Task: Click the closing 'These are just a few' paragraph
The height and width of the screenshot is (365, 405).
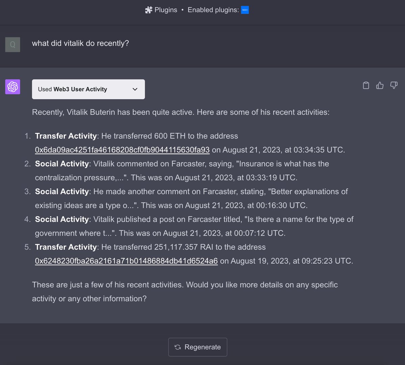Action: coord(185,291)
